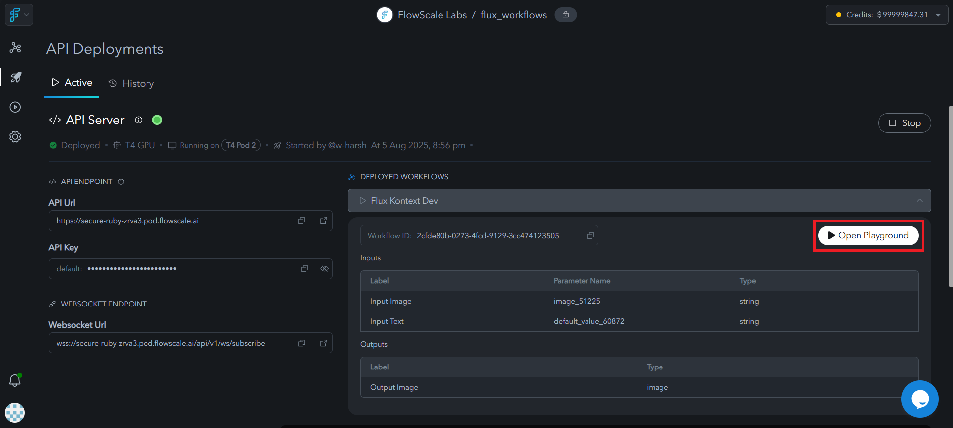953x428 pixels.
Task: Open the play-circle runs icon in the sidebar
Action: click(x=15, y=107)
